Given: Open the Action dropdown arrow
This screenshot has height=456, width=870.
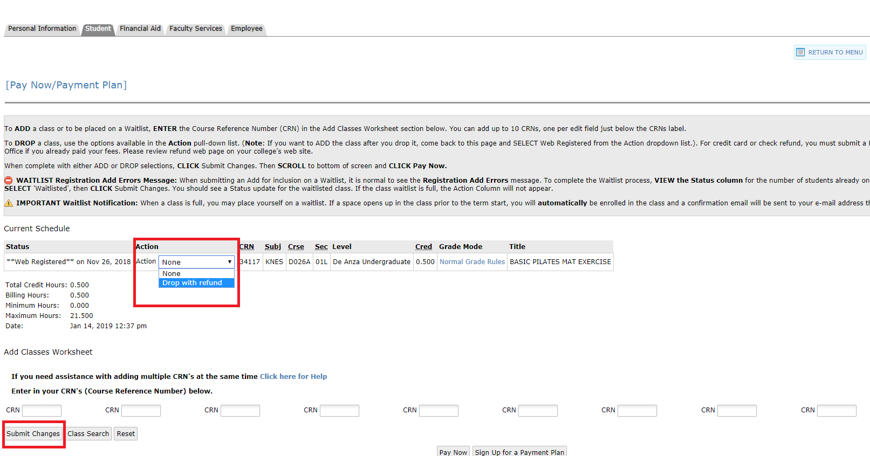Looking at the screenshot, I should tap(229, 262).
